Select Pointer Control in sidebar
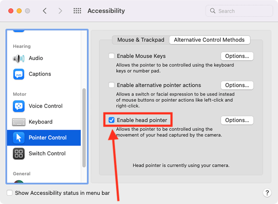This screenshot has width=278, height=204. click(x=44, y=138)
